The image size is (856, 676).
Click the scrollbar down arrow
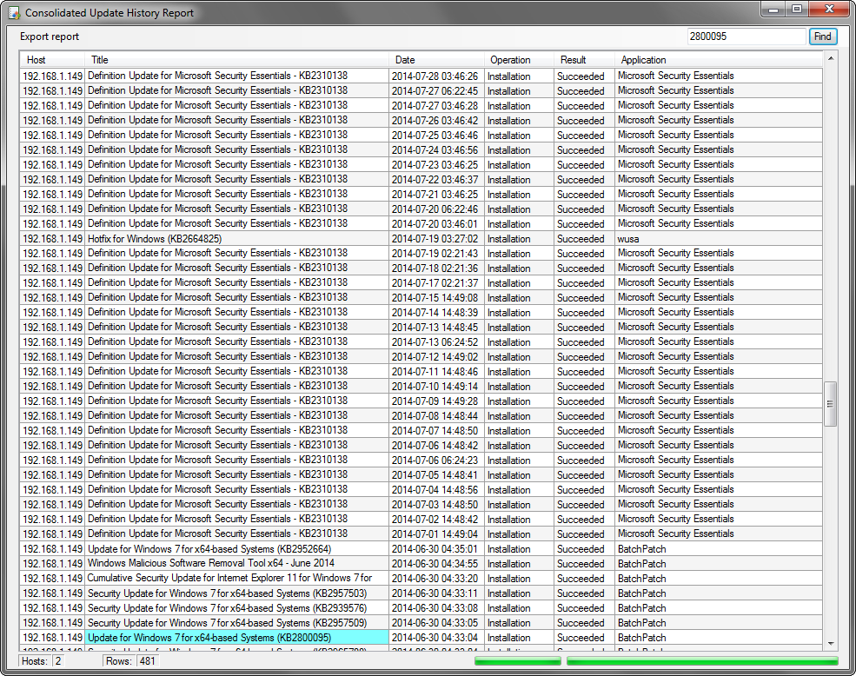(830, 644)
